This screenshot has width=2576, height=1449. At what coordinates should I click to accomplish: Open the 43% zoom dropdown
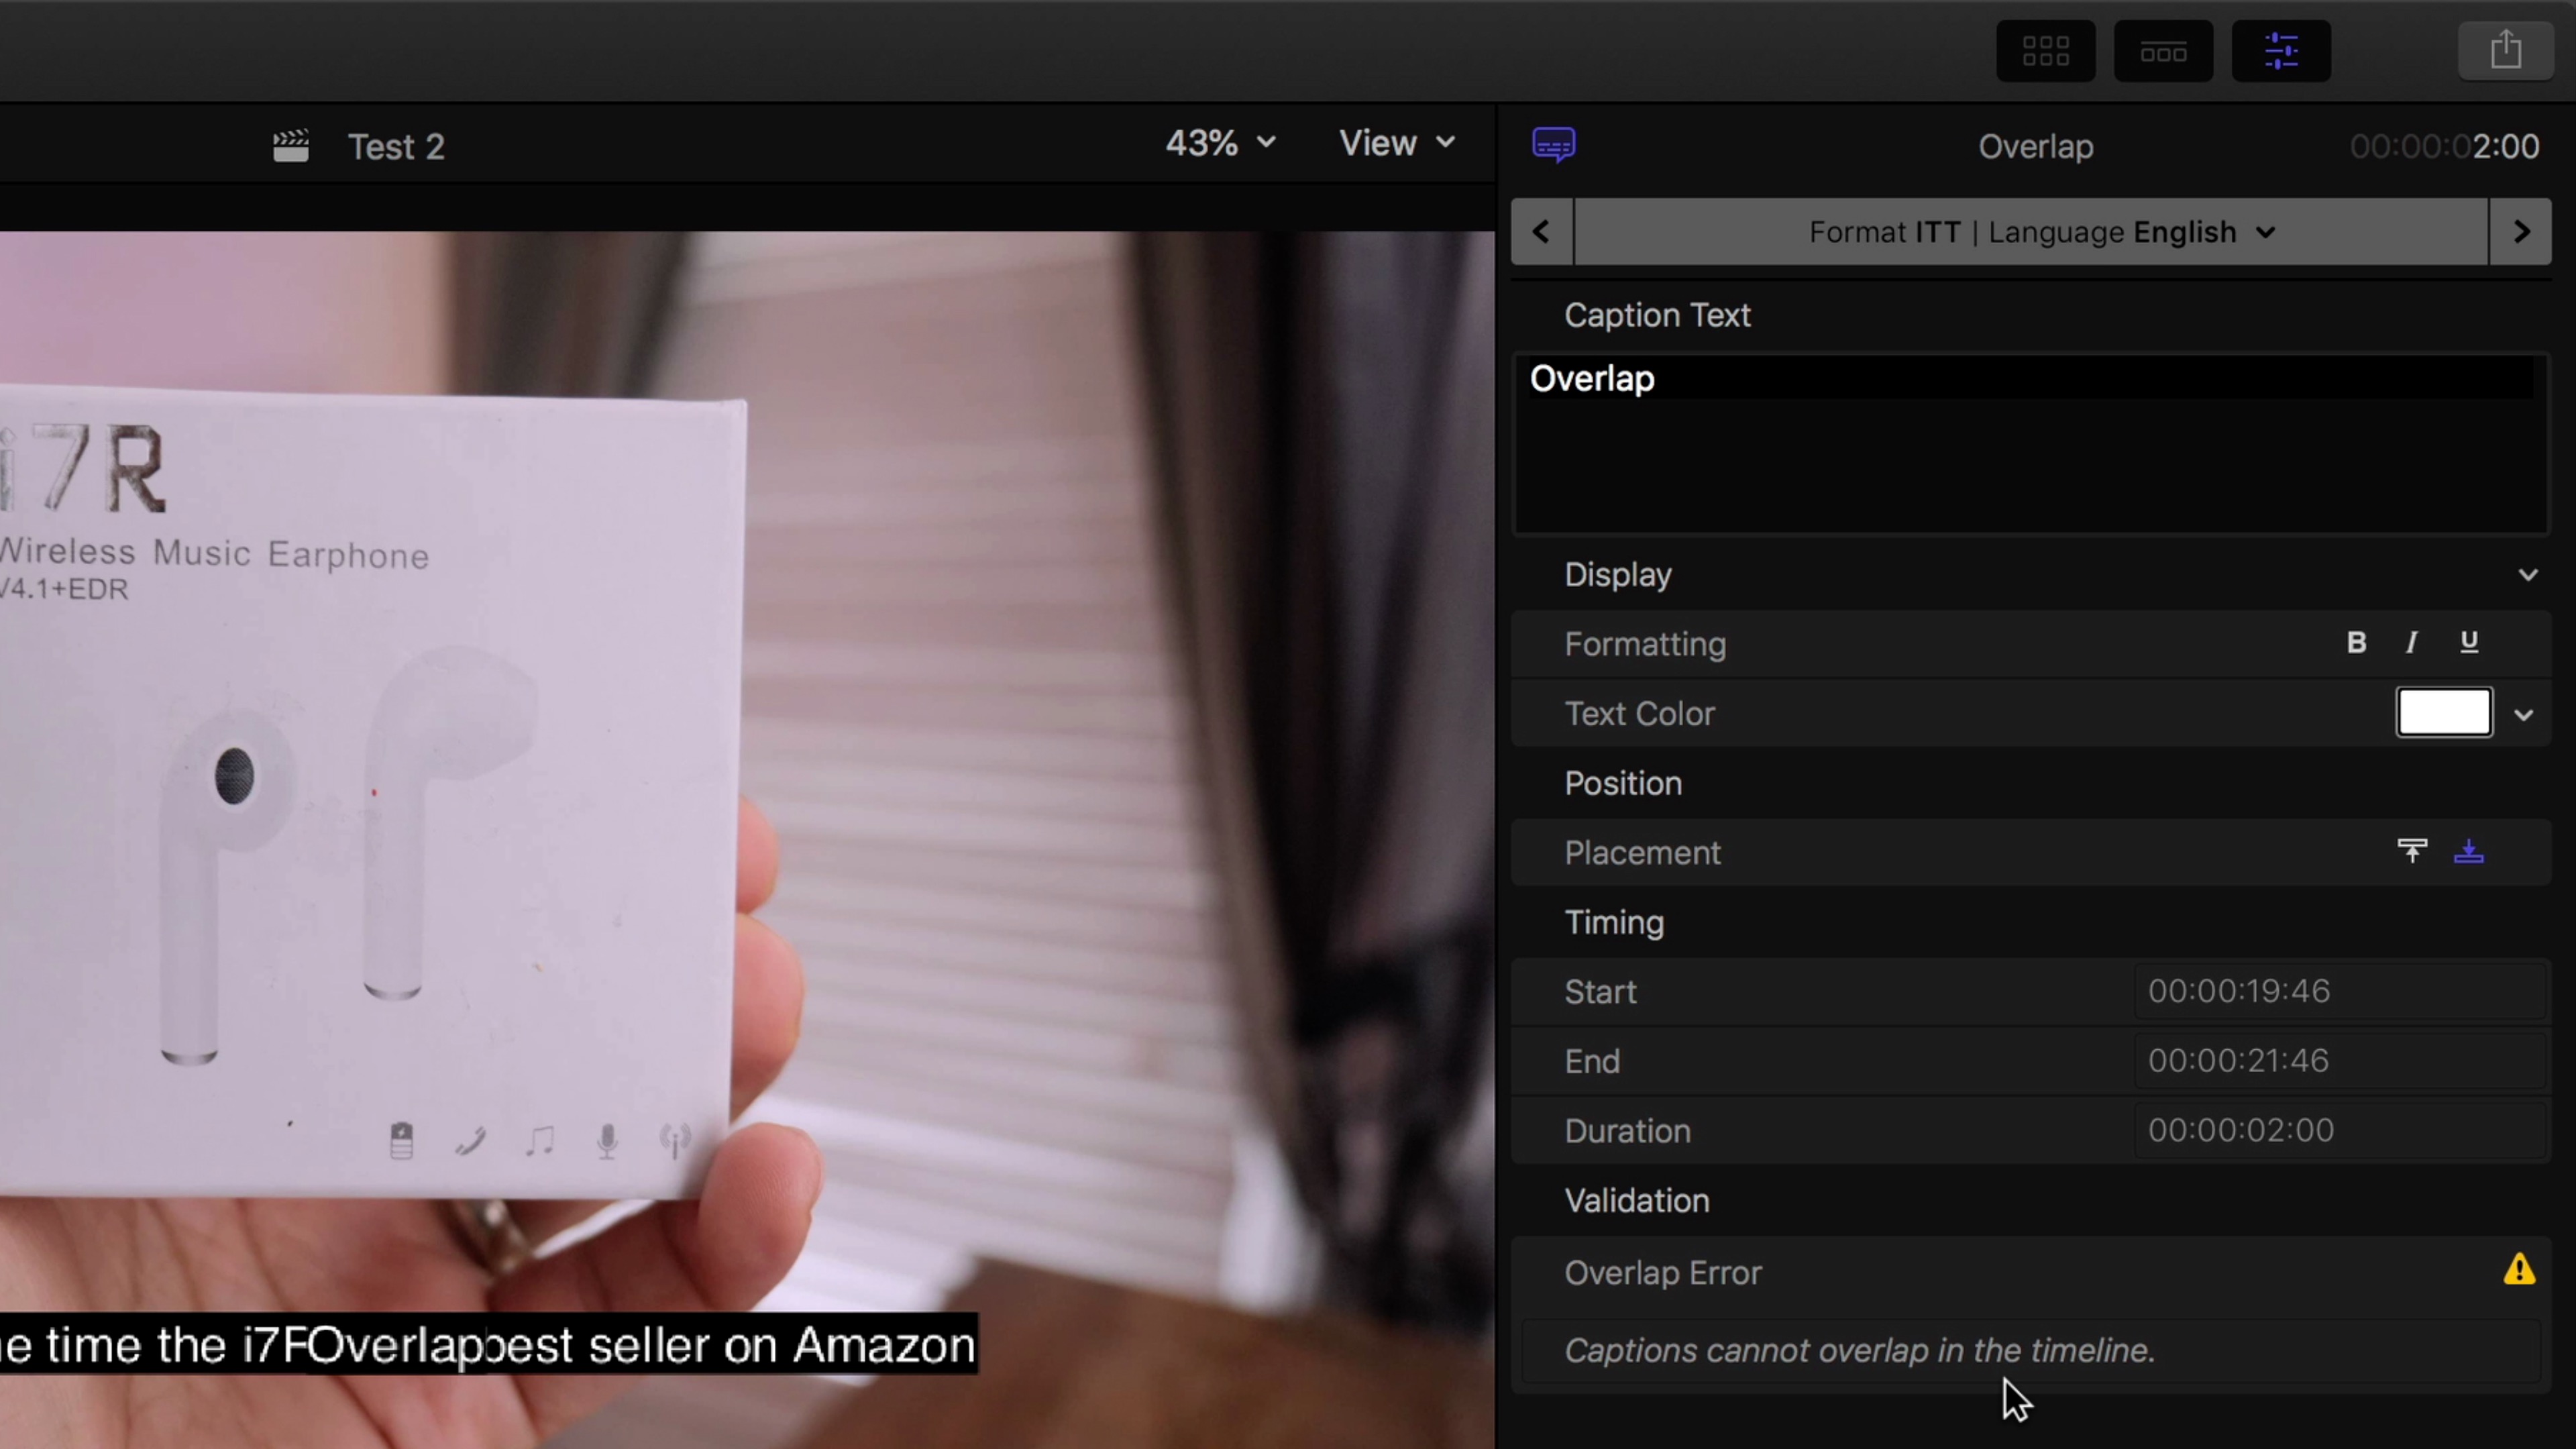pyautogui.click(x=1220, y=144)
